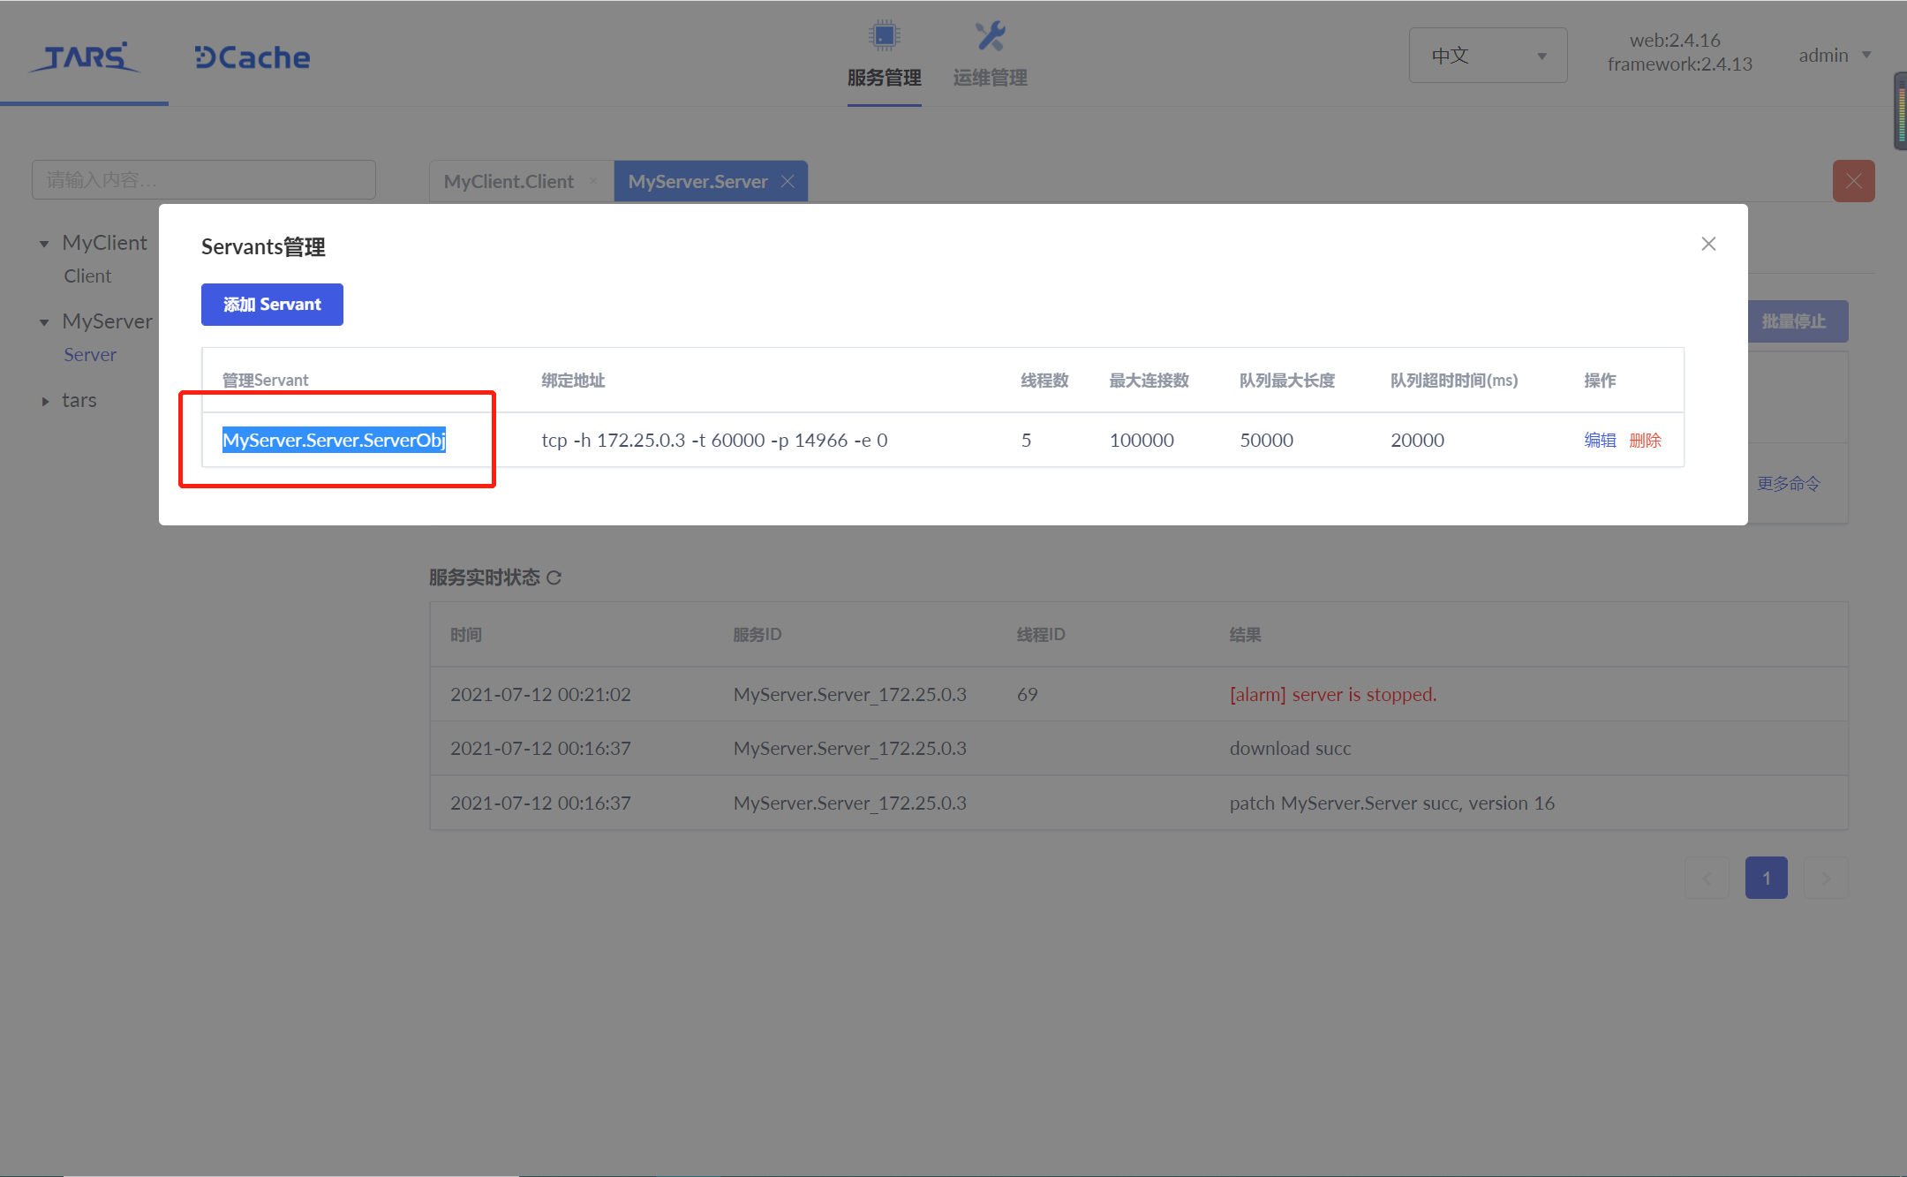
Task: Close the MyServer.Server tab
Action: [788, 181]
